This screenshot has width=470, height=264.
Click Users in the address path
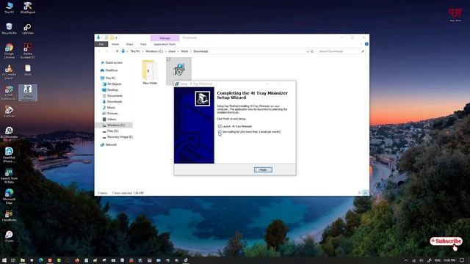(172, 51)
